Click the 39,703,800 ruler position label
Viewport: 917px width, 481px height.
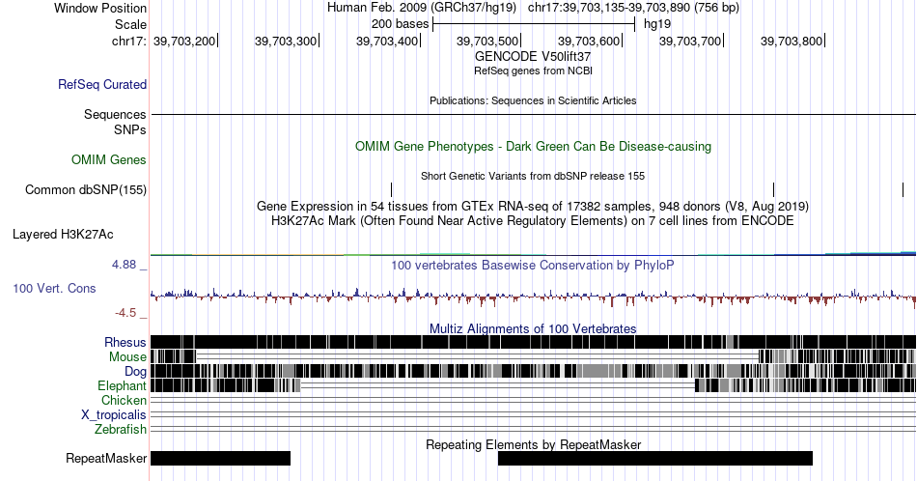(792, 41)
